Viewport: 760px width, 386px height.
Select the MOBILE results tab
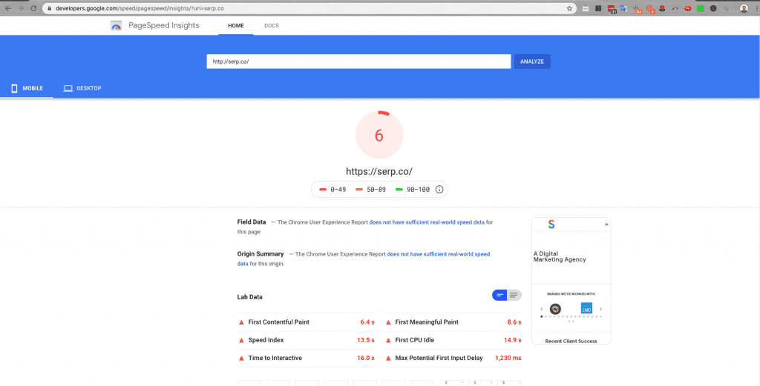[27, 88]
